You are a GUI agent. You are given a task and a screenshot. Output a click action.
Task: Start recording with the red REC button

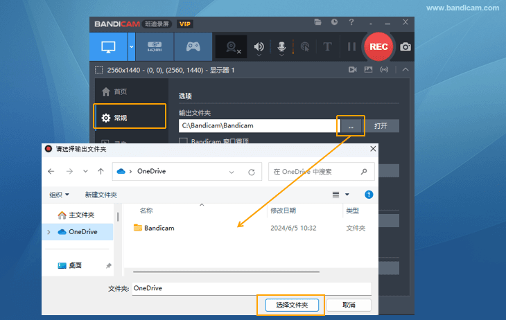[x=378, y=47]
